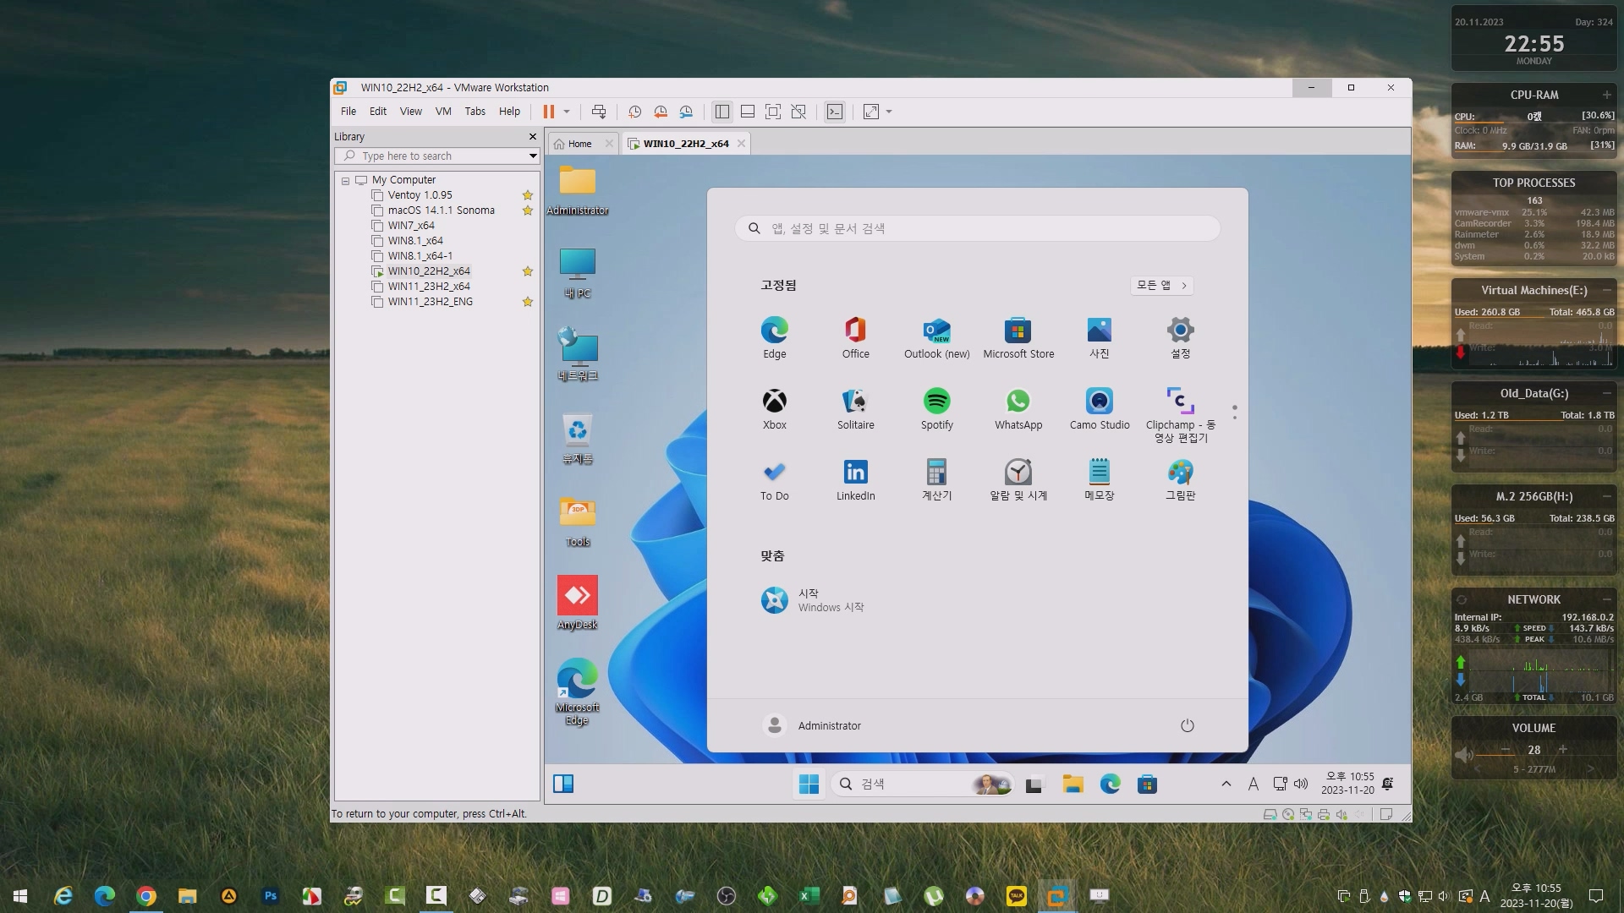Open the pause button dropdown arrow
This screenshot has width=1624, height=913.
click(x=567, y=112)
